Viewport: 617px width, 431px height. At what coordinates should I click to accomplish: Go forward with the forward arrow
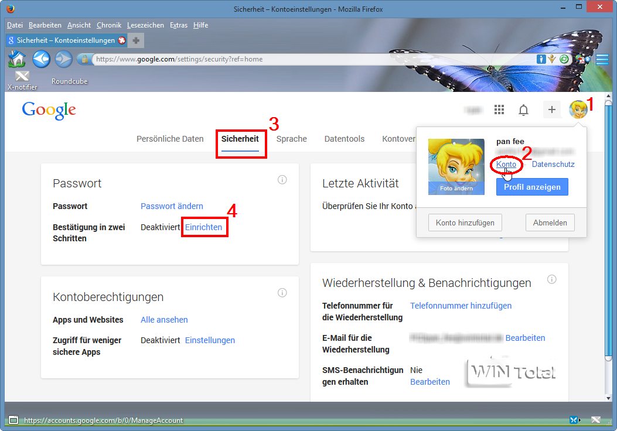tap(63, 59)
